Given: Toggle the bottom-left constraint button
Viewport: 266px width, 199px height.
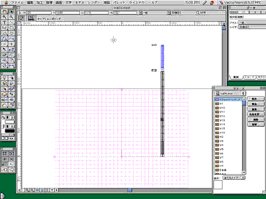Looking at the screenshot, I should pyautogui.click(x=4, y=170).
